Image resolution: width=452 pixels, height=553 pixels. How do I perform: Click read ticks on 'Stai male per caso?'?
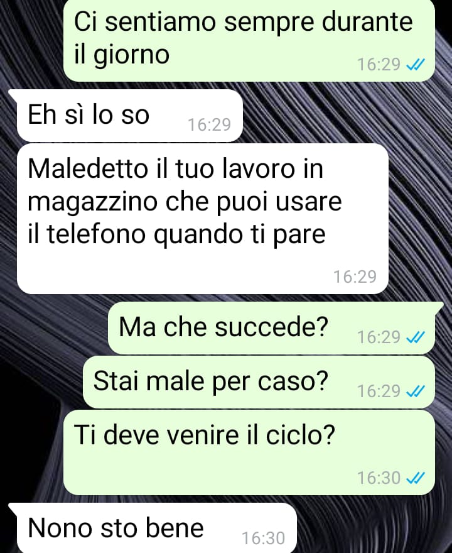[416, 391]
